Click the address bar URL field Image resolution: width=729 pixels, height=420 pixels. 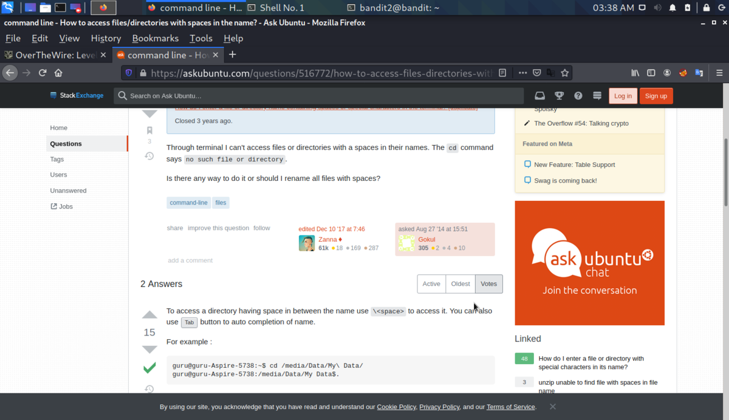(x=322, y=73)
